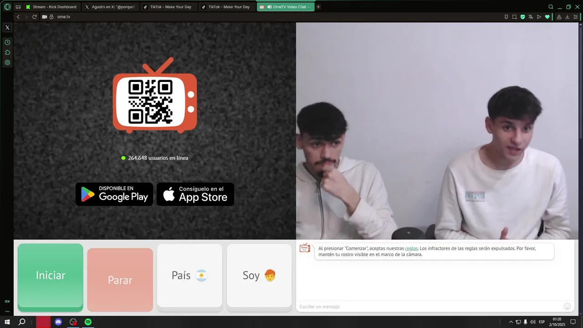Switch ESP keyboard language indicator
This screenshot has height=328, width=583.
click(x=542, y=322)
